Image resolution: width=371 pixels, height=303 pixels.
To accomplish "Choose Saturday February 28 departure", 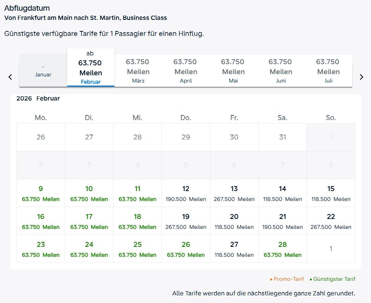I will click(x=282, y=249).
